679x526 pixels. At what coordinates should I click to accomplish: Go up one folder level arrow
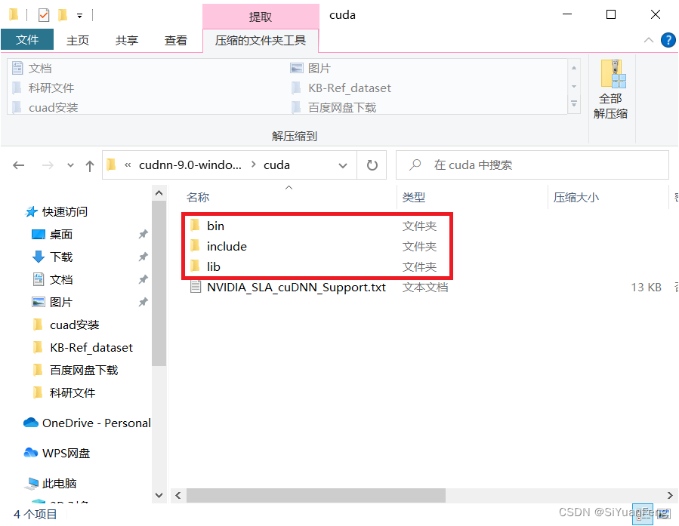point(90,165)
